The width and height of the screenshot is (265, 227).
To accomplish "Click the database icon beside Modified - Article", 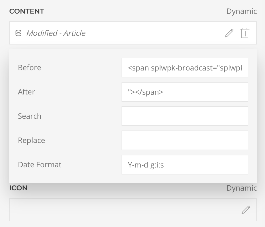I will click(18, 33).
